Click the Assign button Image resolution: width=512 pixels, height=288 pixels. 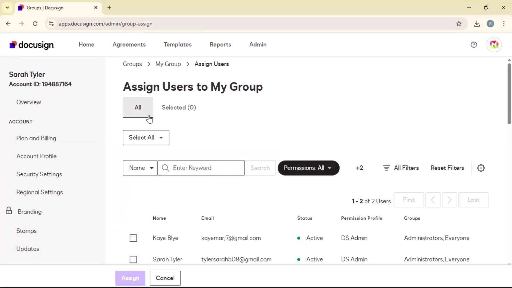(130, 278)
